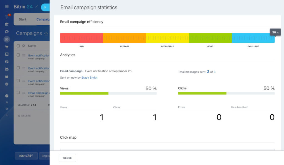Select the checkbox for the first Event notification campaign
The image size is (284, 165).
coord(18,55)
